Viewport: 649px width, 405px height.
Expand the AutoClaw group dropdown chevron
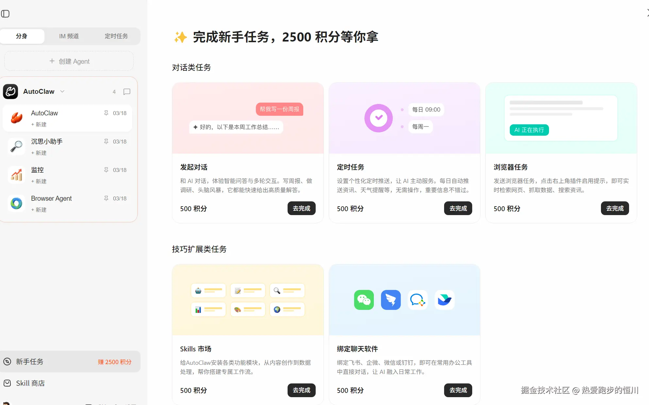62,92
